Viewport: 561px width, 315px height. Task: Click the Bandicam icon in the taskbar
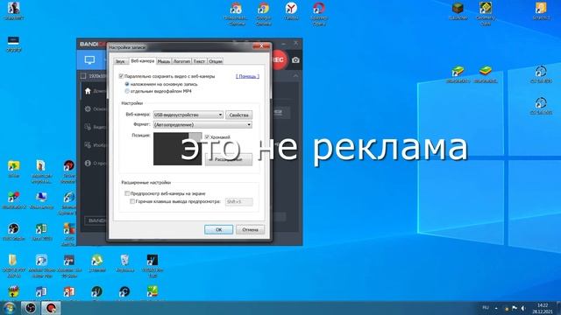pos(51,308)
